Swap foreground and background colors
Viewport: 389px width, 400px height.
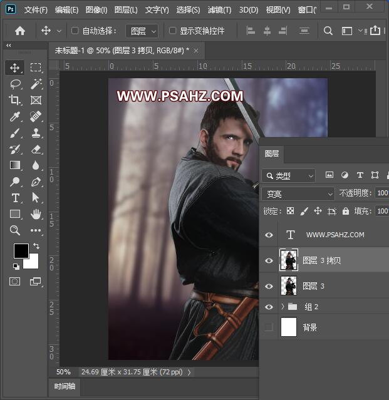(36, 246)
